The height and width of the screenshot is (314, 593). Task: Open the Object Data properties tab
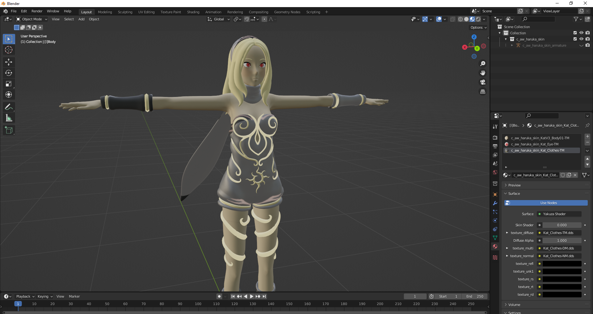tap(495, 238)
